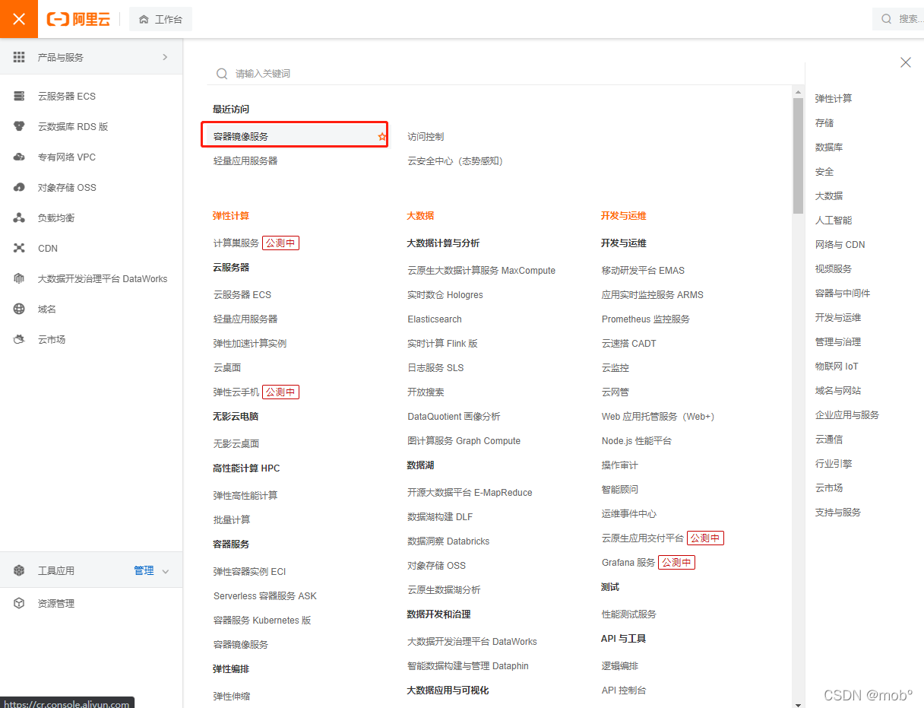Click the 资源管理 cube icon
The image size is (924, 708).
pos(19,603)
